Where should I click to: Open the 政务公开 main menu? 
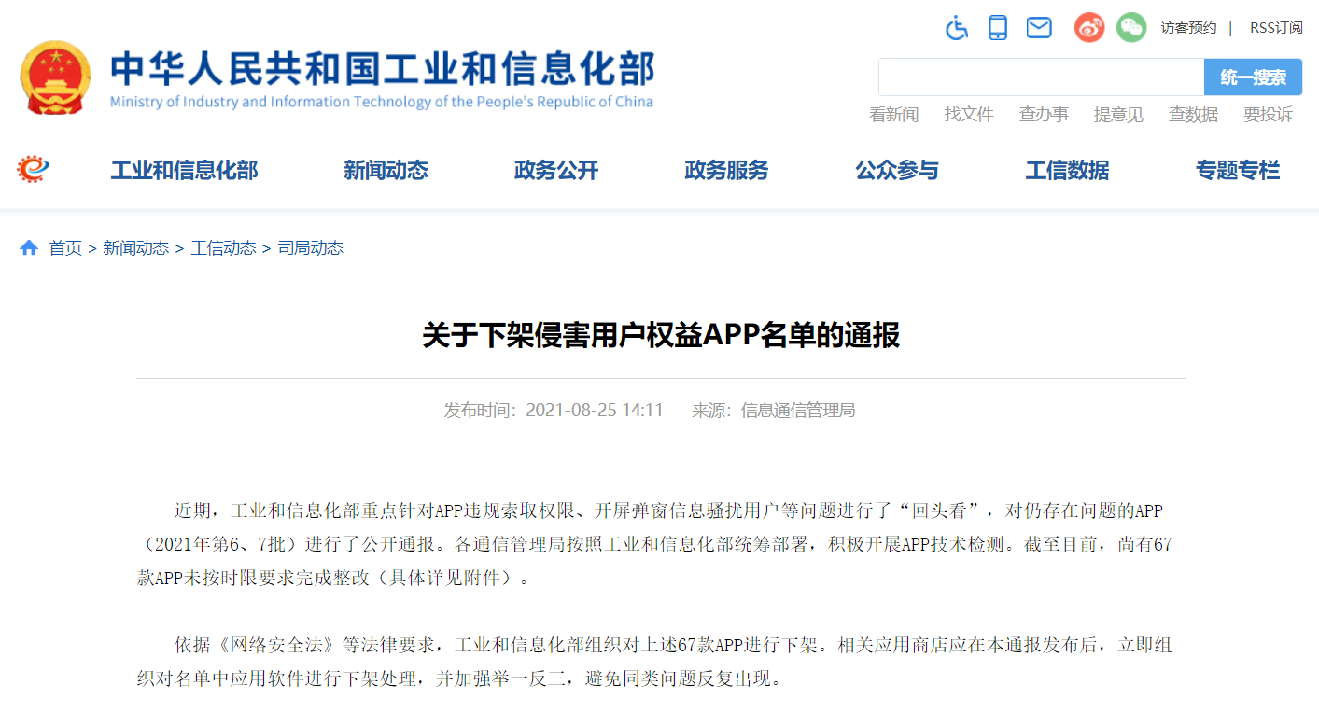[556, 171]
